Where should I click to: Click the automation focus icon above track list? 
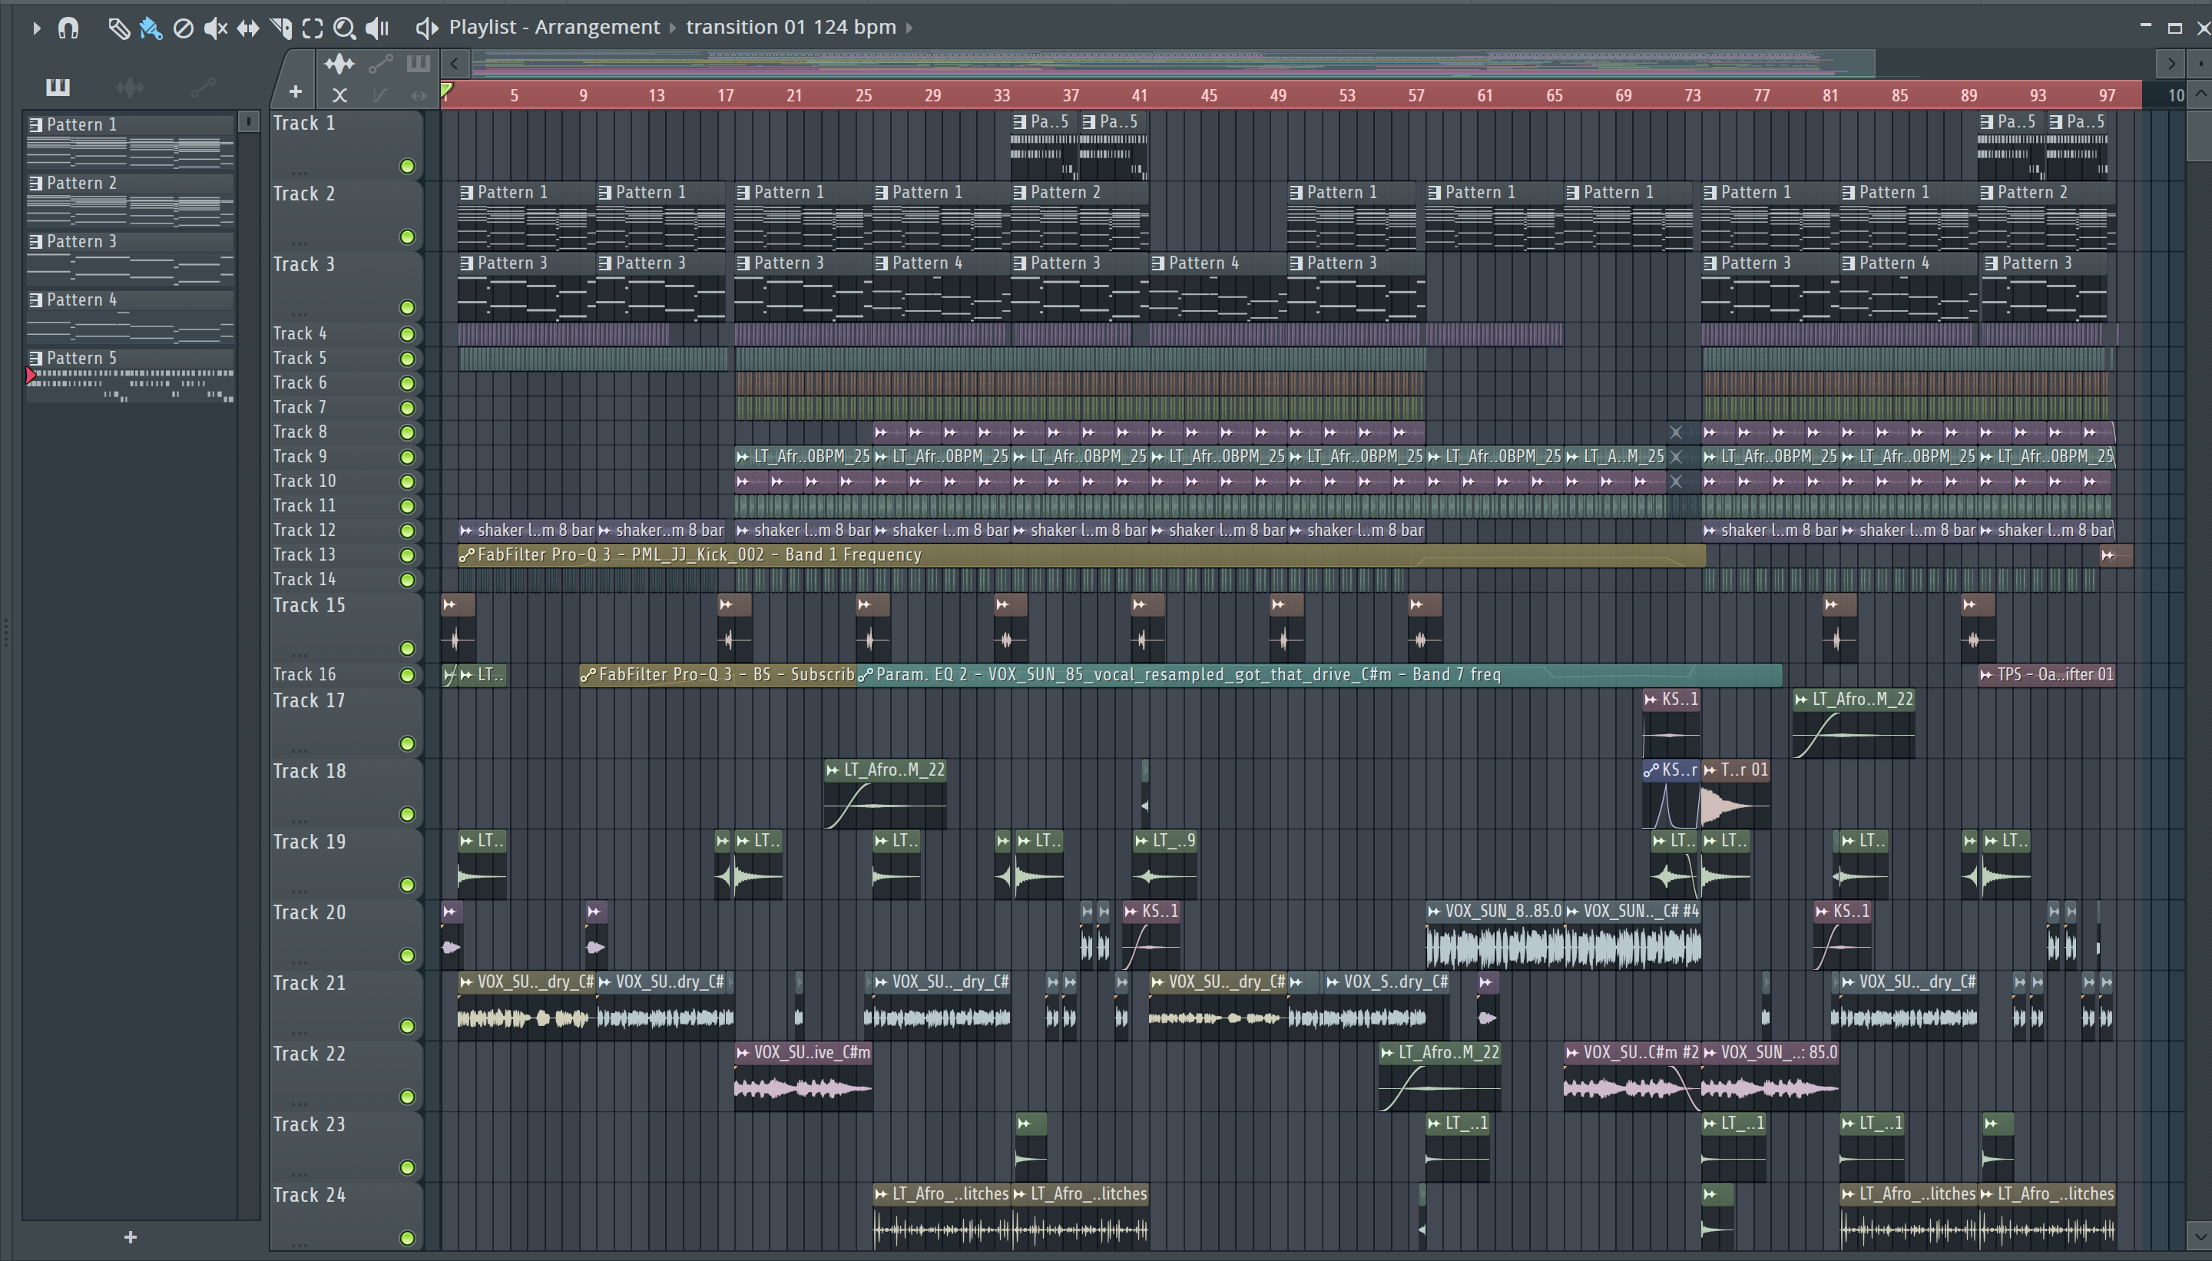tap(380, 63)
